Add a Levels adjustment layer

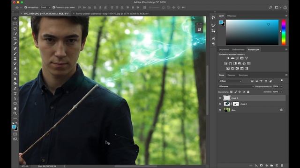(x=232, y=58)
